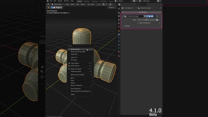Image resolution: width=208 pixels, height=117 pixels.
Task: Click the Properties search field
Action: pyautogui.click(x=140, y=4)
